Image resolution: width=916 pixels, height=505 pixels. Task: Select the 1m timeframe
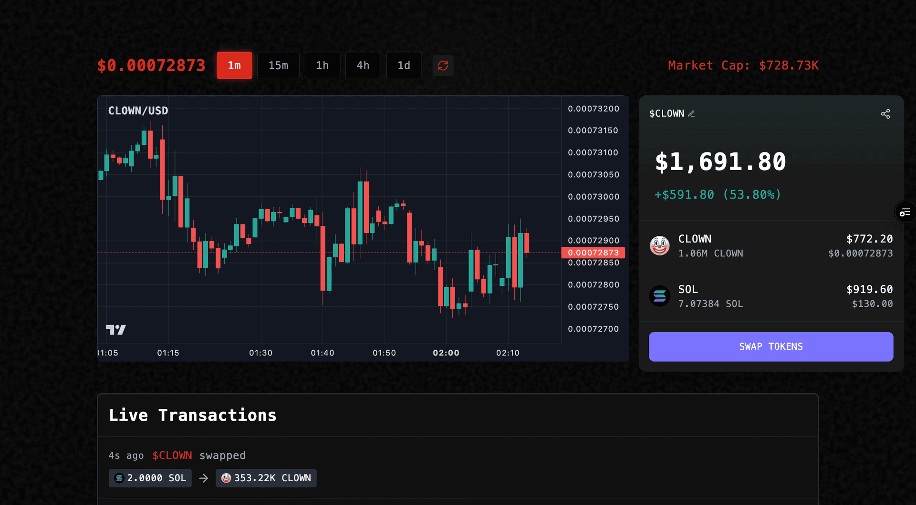pos(234,65)
